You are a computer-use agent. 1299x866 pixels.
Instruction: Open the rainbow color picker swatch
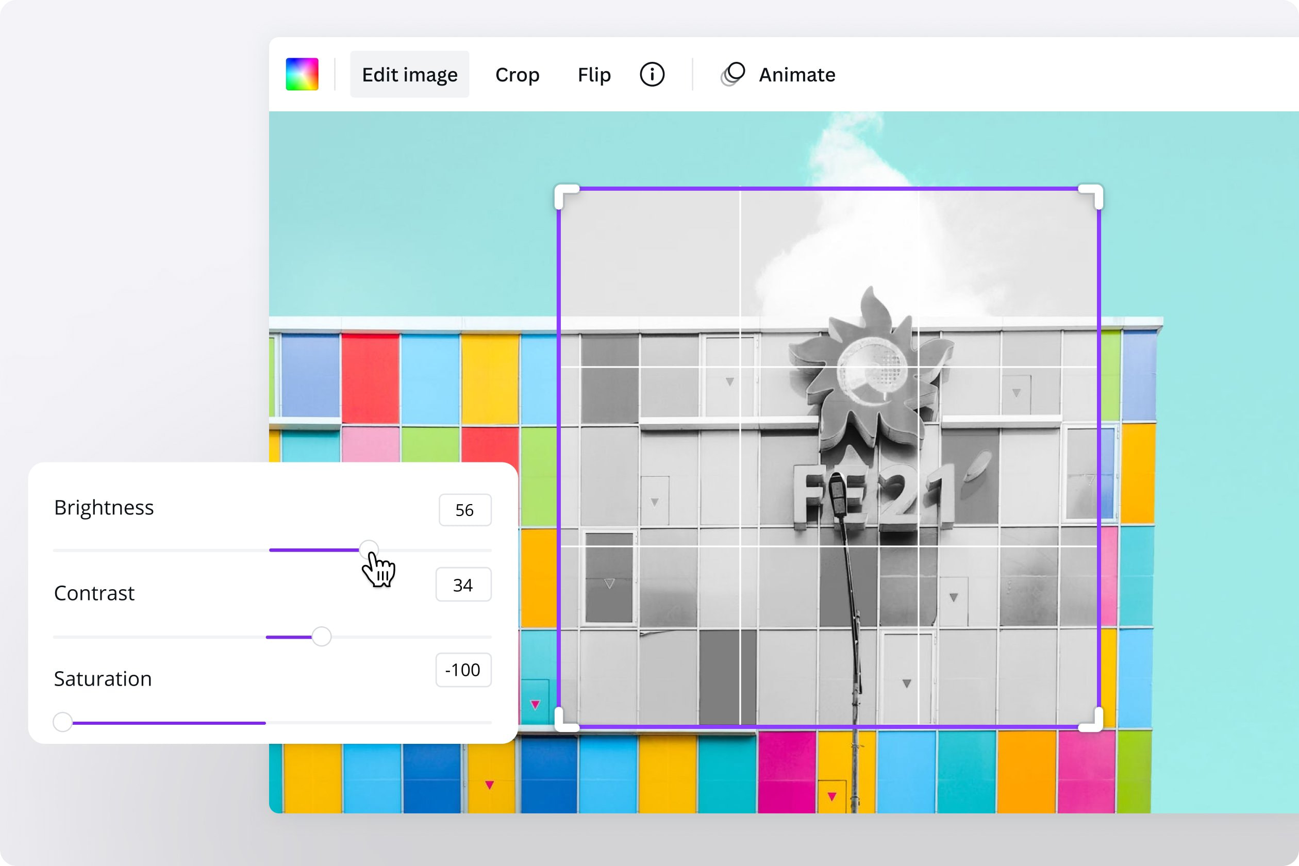[x=303, y=73]
